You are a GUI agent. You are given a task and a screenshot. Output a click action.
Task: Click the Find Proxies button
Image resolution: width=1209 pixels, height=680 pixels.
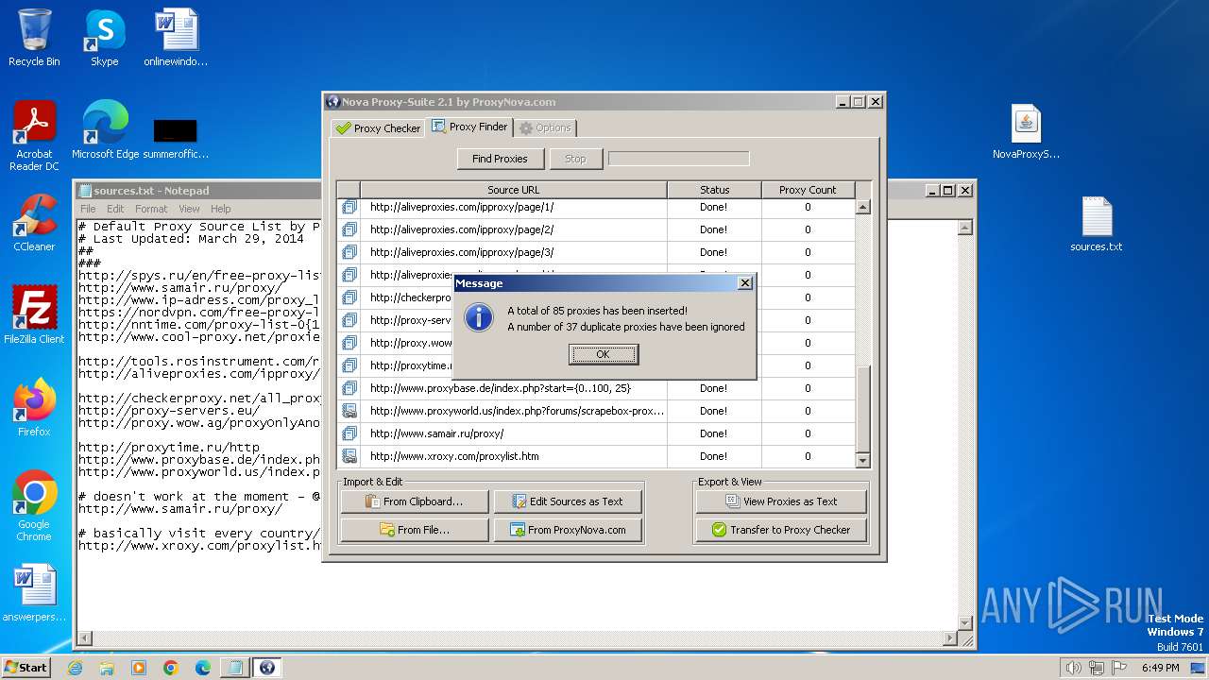click(500, 159)
